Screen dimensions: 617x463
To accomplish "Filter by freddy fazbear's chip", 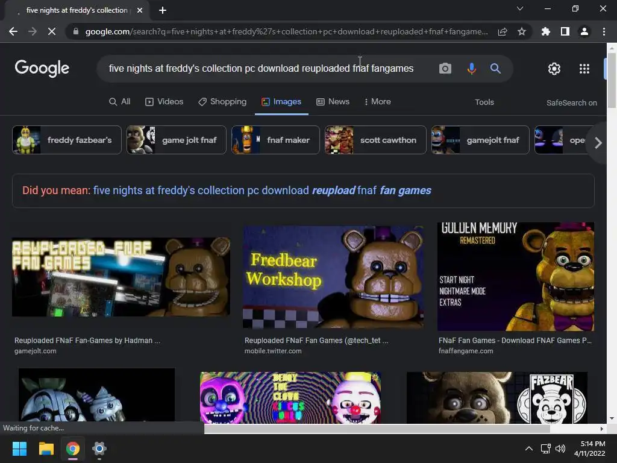I will (67, 140).
